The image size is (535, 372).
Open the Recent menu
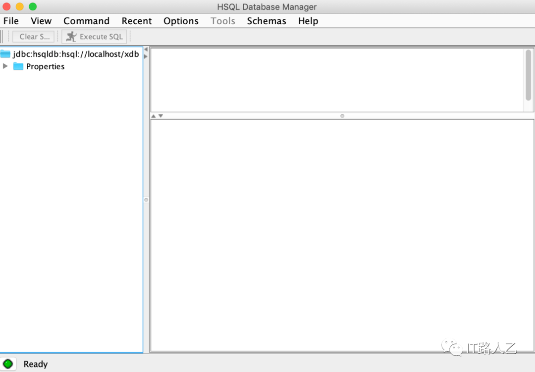click(137, 21)
